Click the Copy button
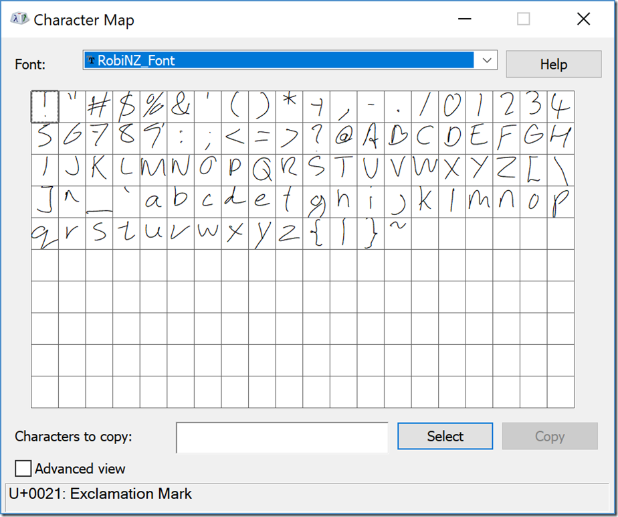The width and height of the screenshot is (618, 517). click(x=549, y=436)
